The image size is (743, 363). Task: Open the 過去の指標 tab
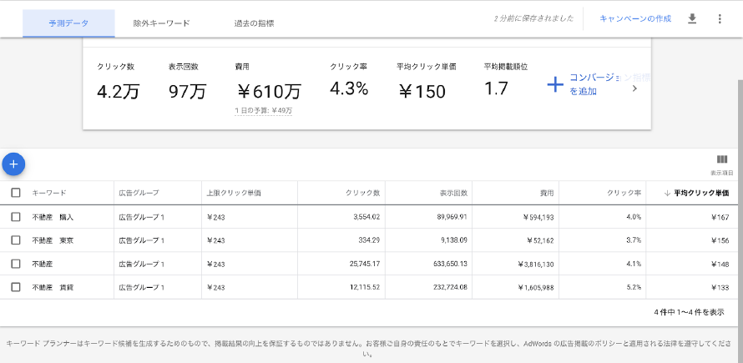[254, 23]
